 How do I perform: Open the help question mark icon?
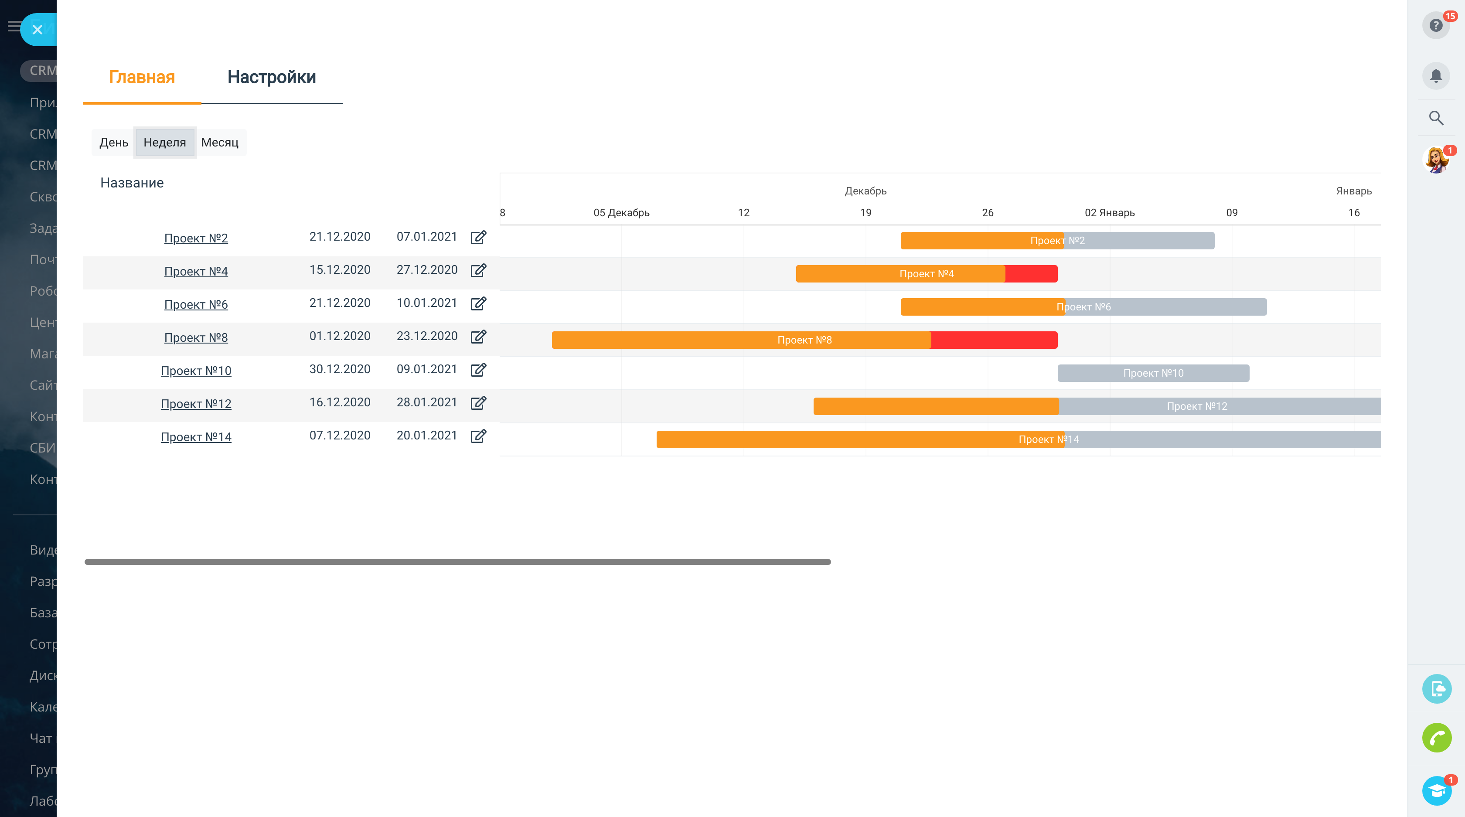tap(1435, 26)
